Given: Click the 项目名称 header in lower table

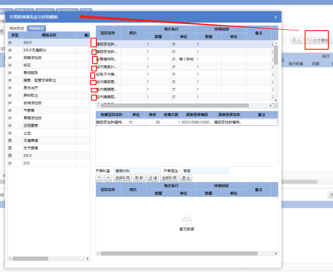Looking at the screenshot, I should coord(108,190).
